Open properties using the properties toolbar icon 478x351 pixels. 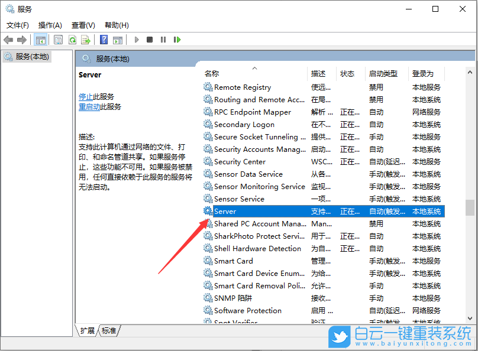coord(59,40)
